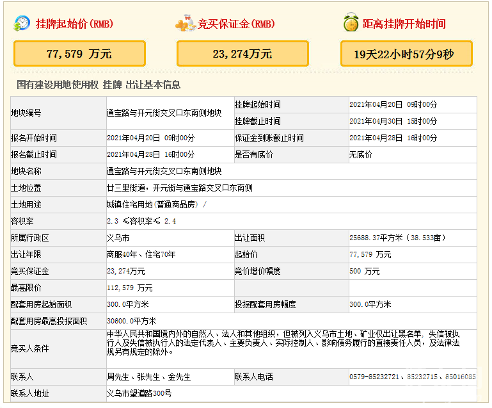Select the 竞买保证金 (RMB) red heading

235,24
